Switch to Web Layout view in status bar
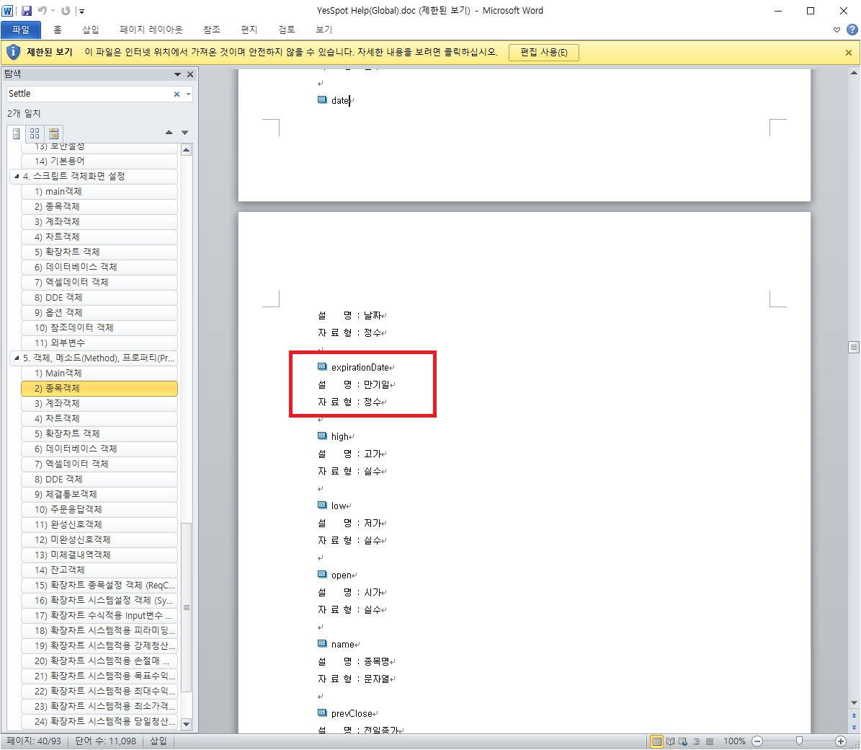 point(683,741)
